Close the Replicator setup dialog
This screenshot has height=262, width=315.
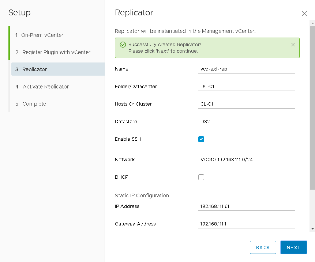pos(304,14)
